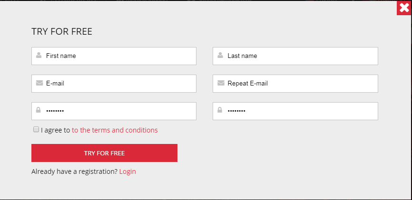Viewport: 412px width, 200px height.
Task: Close the registration dialog with the X
Action: [x=404, y=8]
